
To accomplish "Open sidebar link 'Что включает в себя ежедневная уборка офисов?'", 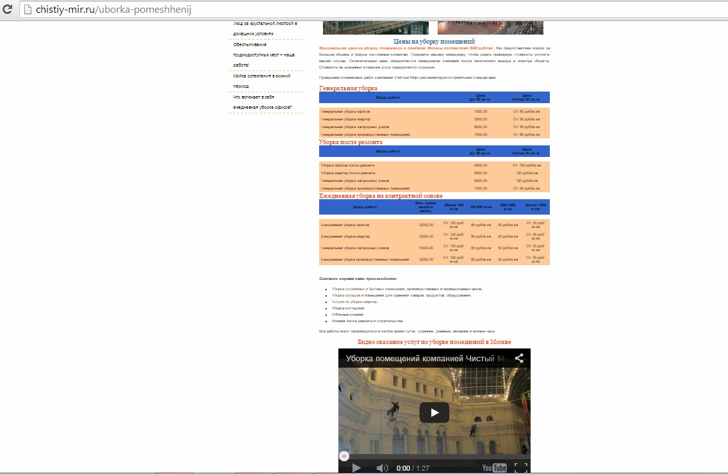I will coord(262,102).
